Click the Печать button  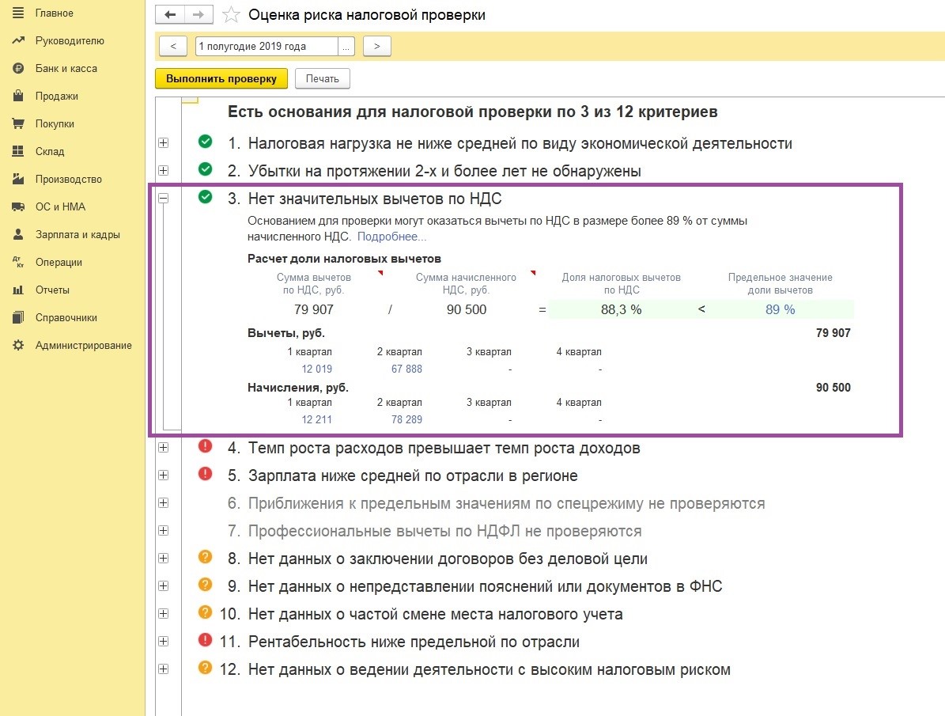click(322, 79)
